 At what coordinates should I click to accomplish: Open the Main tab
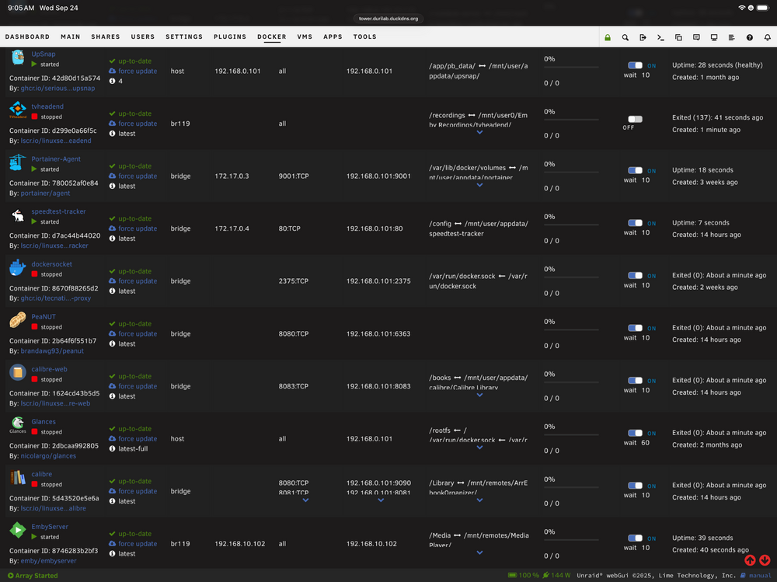coord(71,37)
